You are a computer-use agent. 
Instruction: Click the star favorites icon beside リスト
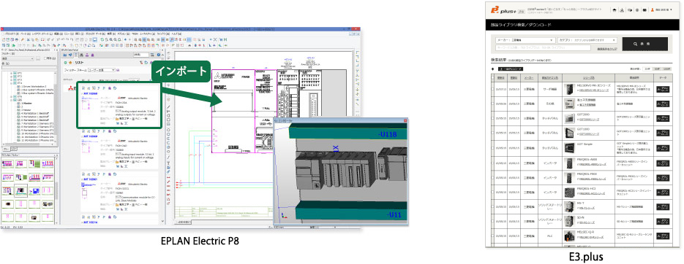[71, 63]
